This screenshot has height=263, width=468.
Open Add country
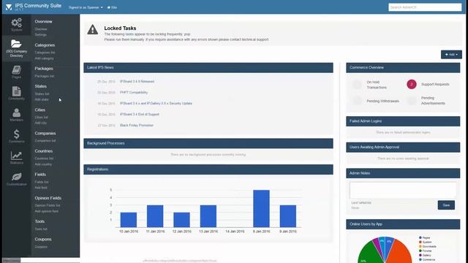(43, 164)
